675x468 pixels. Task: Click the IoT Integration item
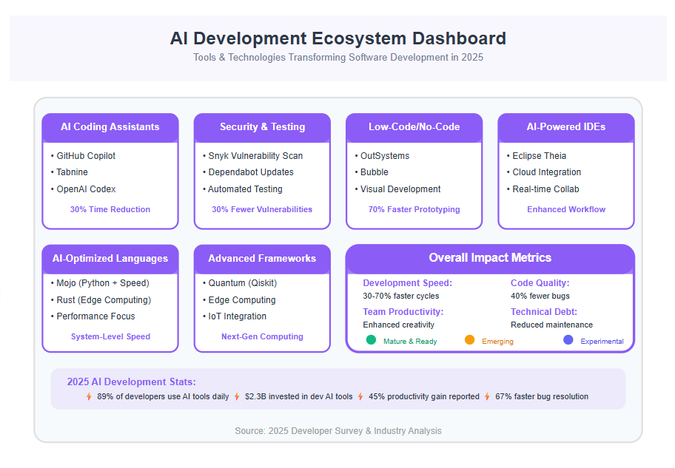235,316
